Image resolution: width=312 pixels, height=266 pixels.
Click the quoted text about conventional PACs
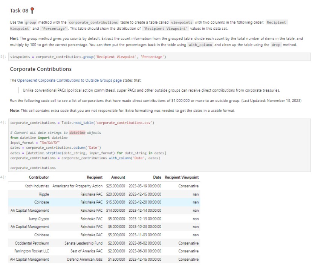pos(151,90)
